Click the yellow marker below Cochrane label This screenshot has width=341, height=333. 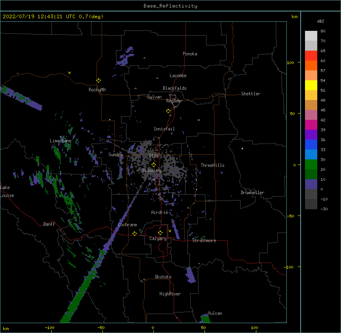pyautogui.click(x=135, y=233)
